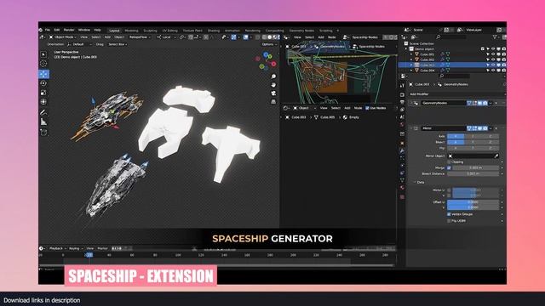
Task: Select the Transform tool in viewport toolbar
Action: click(x=43, y=102)
